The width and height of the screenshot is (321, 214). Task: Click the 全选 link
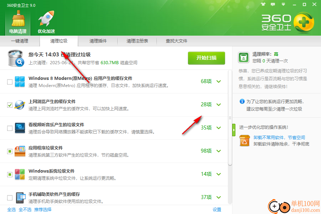click(11, 209)
